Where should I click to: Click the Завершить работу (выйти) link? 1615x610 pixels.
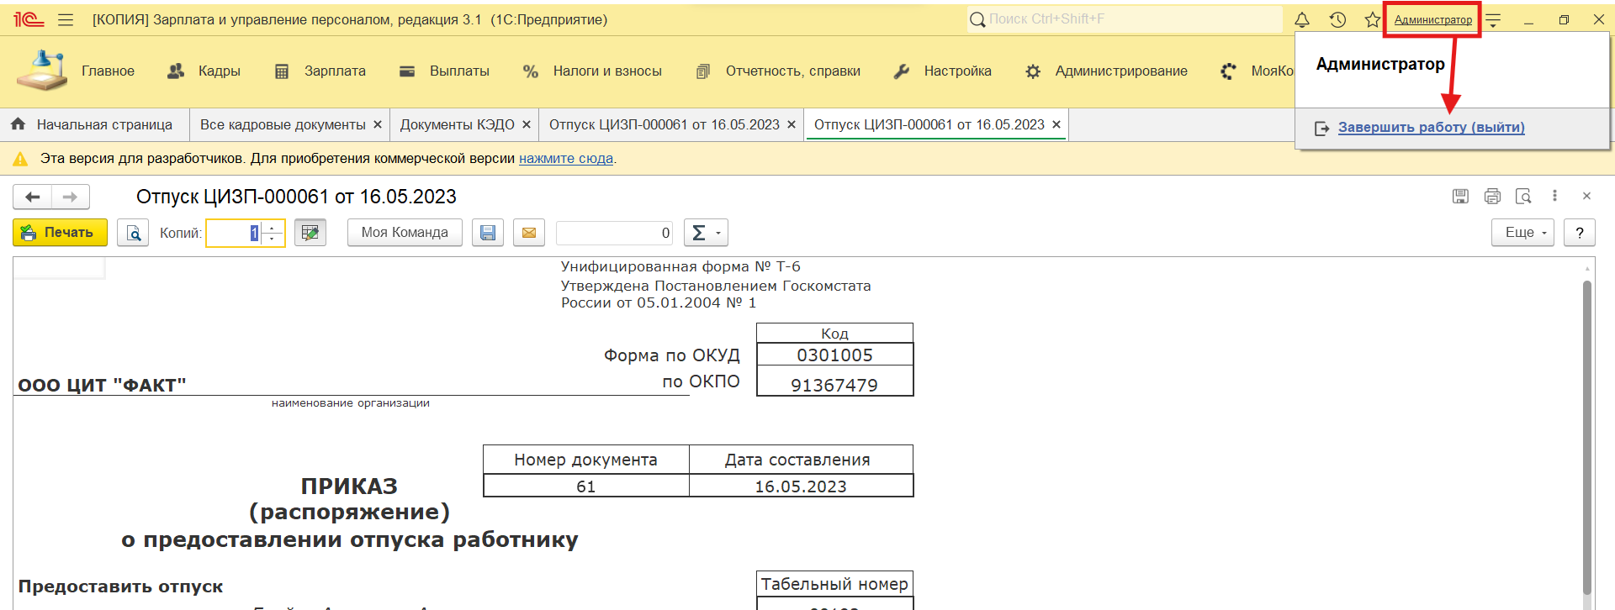coord(1431,127)
